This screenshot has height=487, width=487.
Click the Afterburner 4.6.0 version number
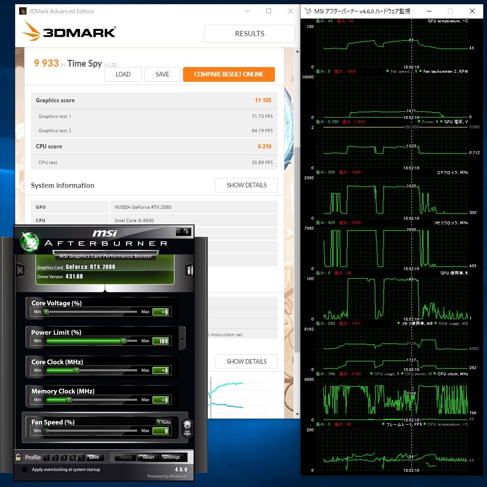click(x=181, y=469)
